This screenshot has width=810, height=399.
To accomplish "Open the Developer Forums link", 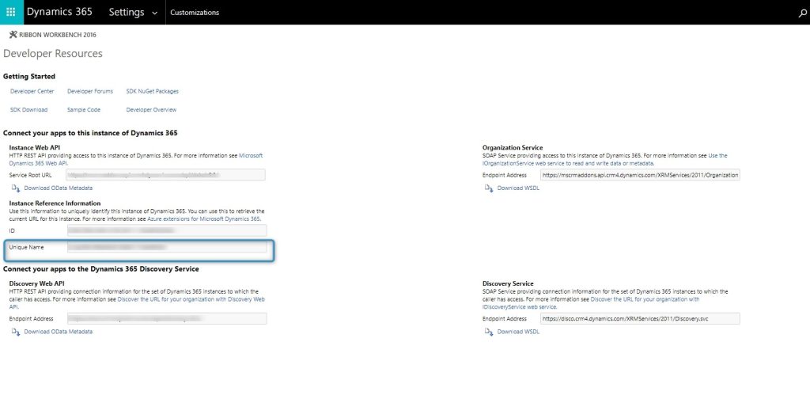I will click(90, 92).
